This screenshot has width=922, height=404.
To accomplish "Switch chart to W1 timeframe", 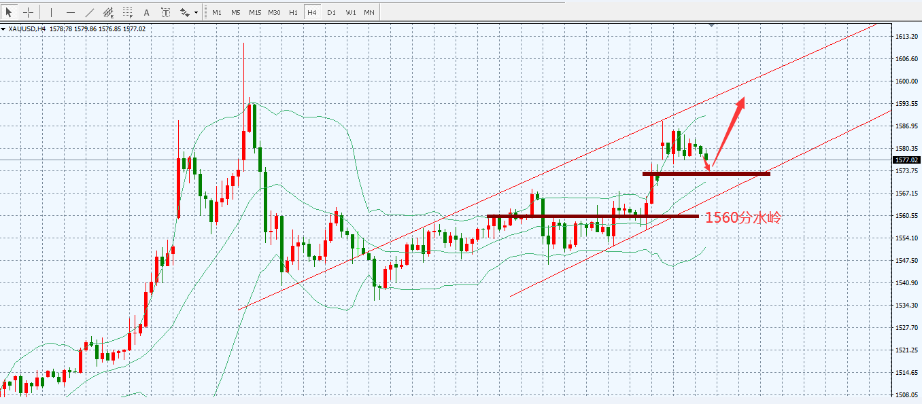I will [x=350, y=12].
